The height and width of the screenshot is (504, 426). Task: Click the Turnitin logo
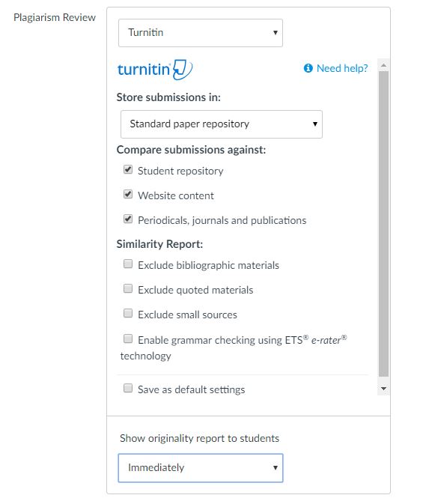(x=155, y=69)
